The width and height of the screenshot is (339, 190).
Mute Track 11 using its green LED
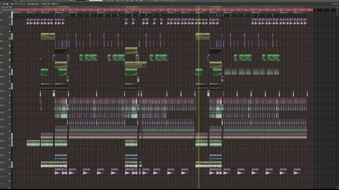(x=10, y=88)
